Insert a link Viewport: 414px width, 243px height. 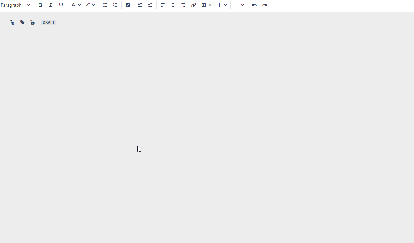(194, 5)
